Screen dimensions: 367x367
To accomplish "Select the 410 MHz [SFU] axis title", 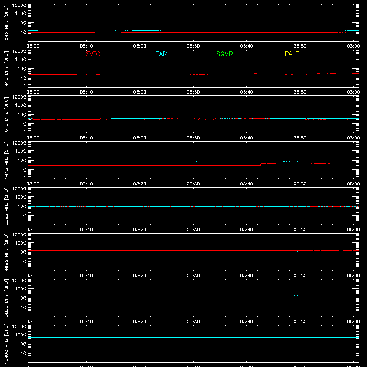I will [6, 68].
